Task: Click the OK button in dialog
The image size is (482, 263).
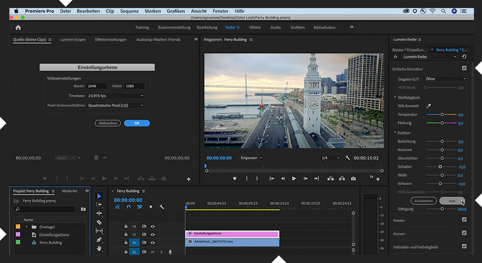Action: [x=137, y=123]
